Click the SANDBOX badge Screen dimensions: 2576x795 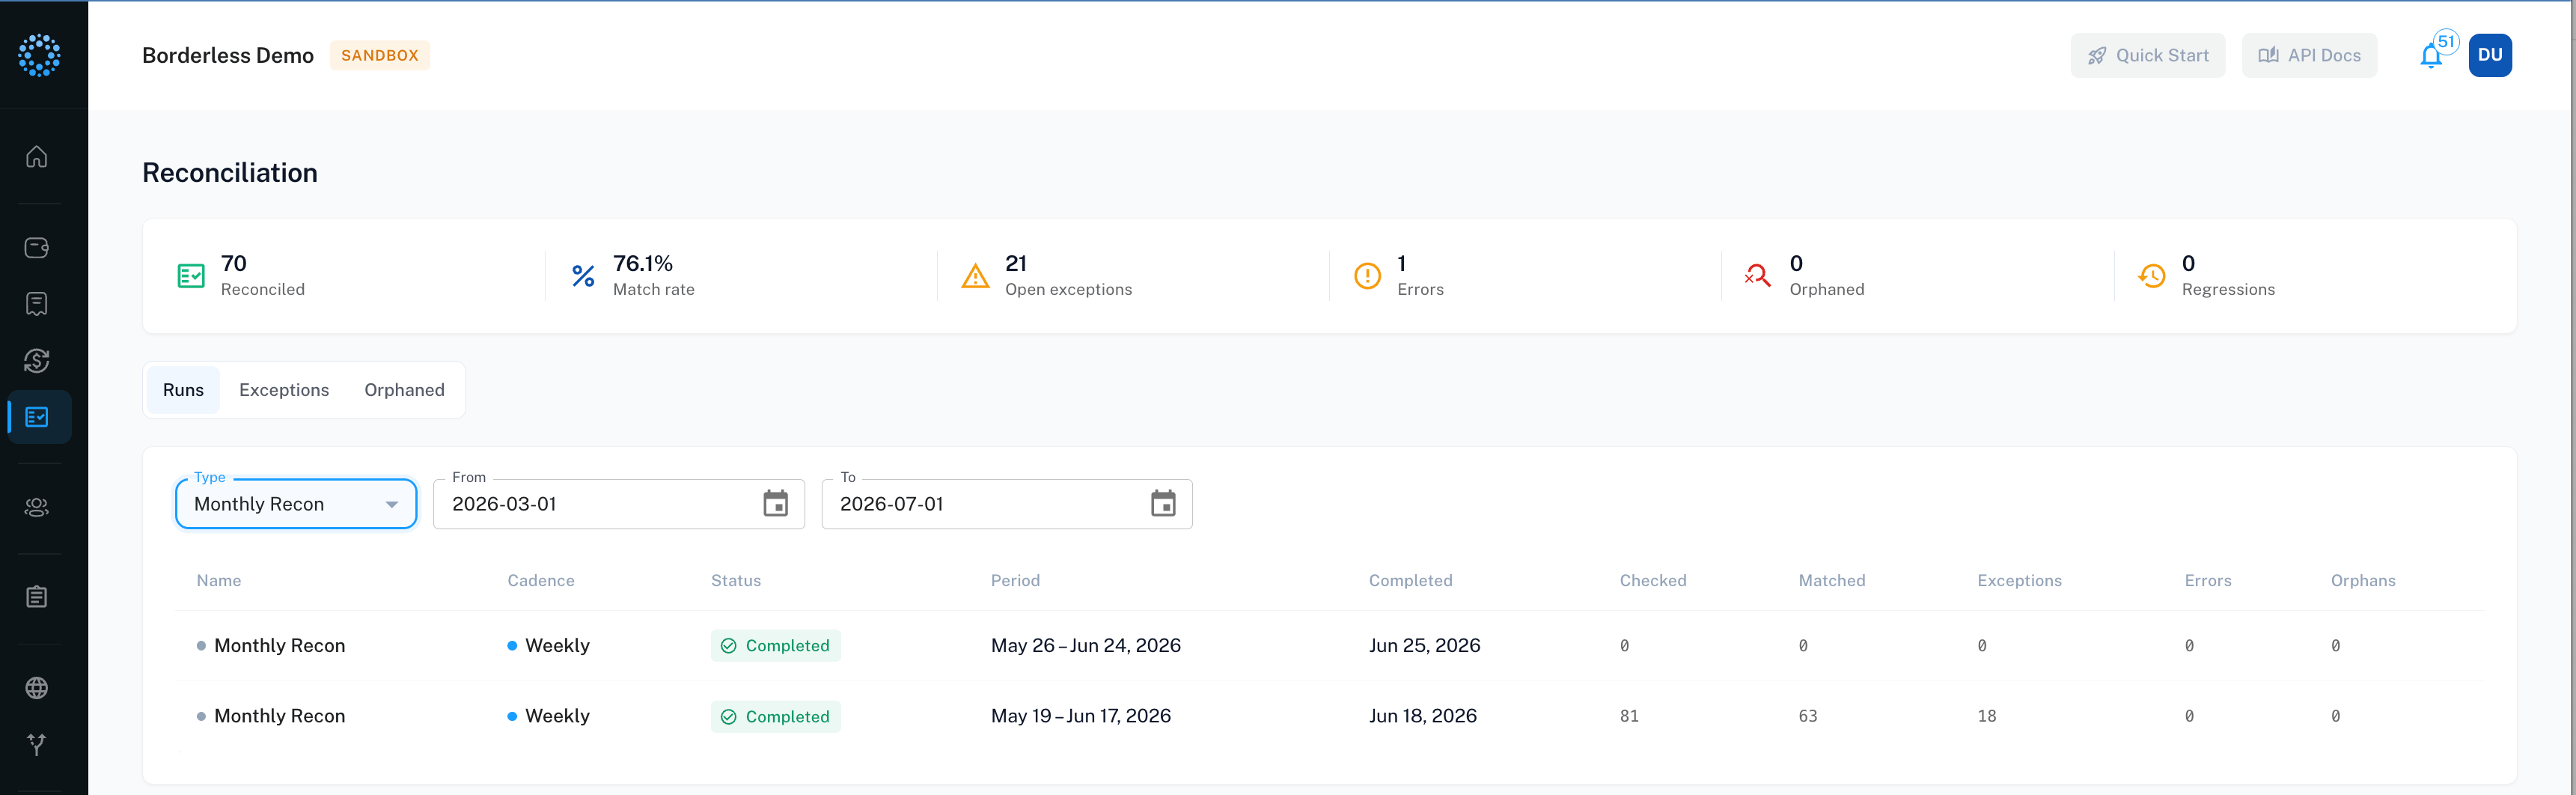pyautogui.click(x=380, y=55)
